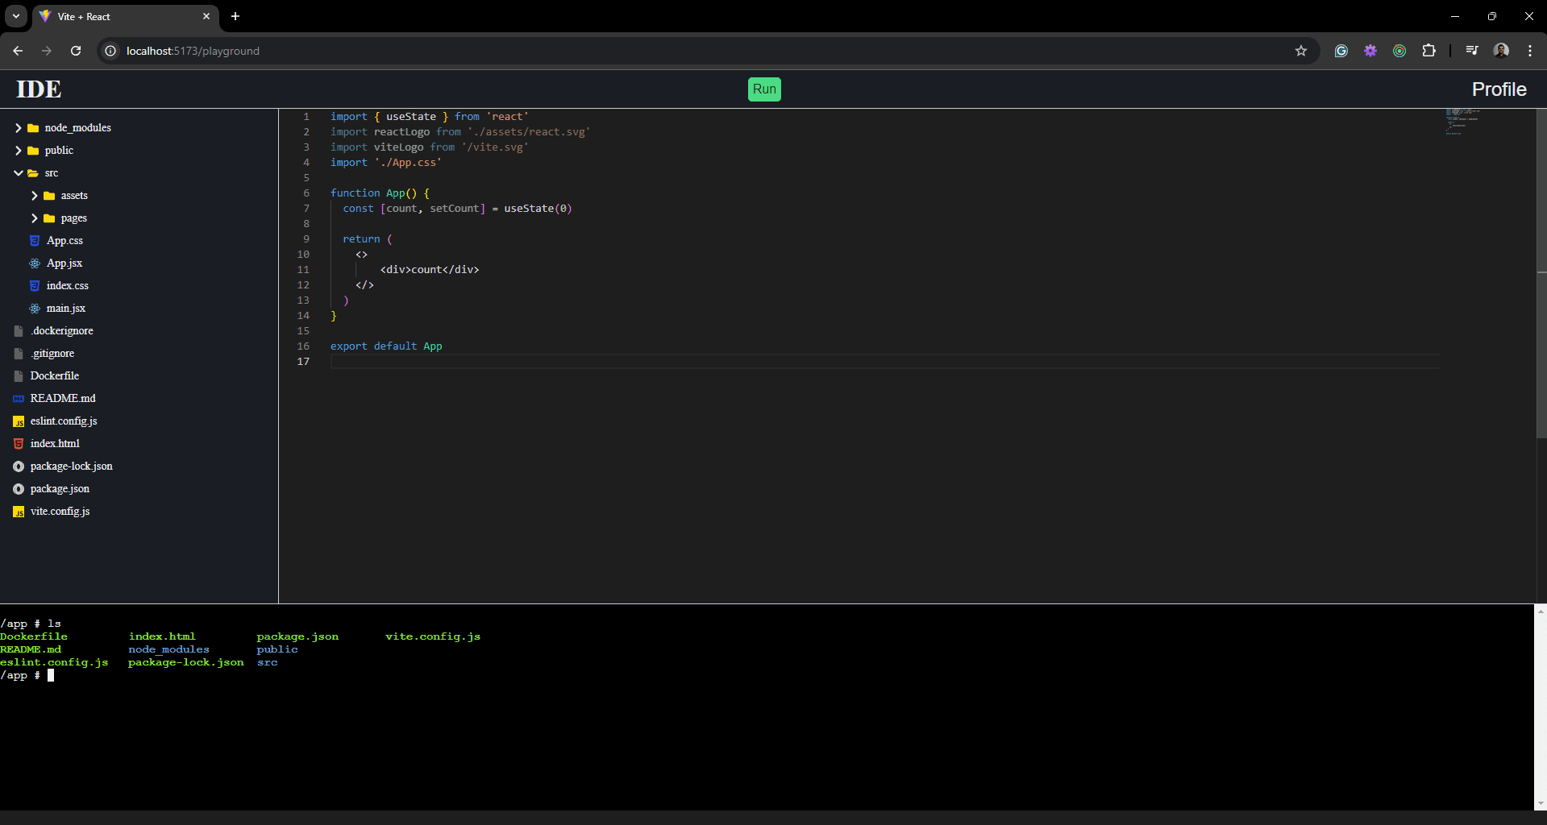Open the browser extensions puzzle icon

point(1428,51)
